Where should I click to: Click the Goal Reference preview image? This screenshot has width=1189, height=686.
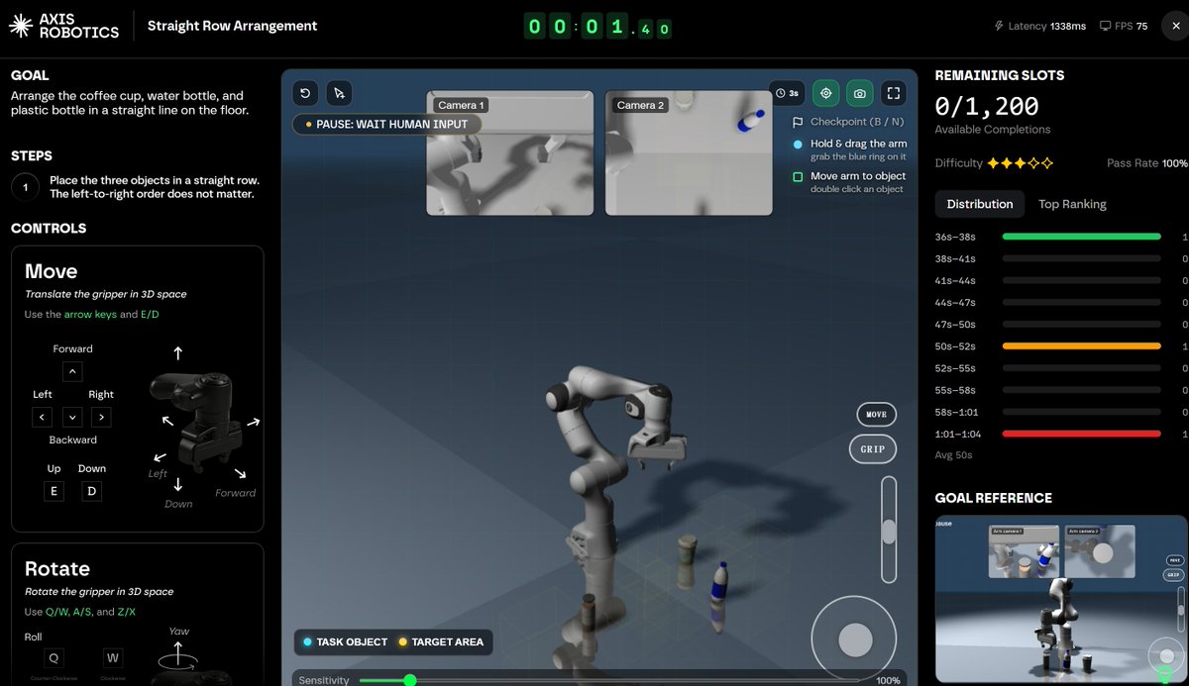pyautogui.click(x=1062, y=600)
